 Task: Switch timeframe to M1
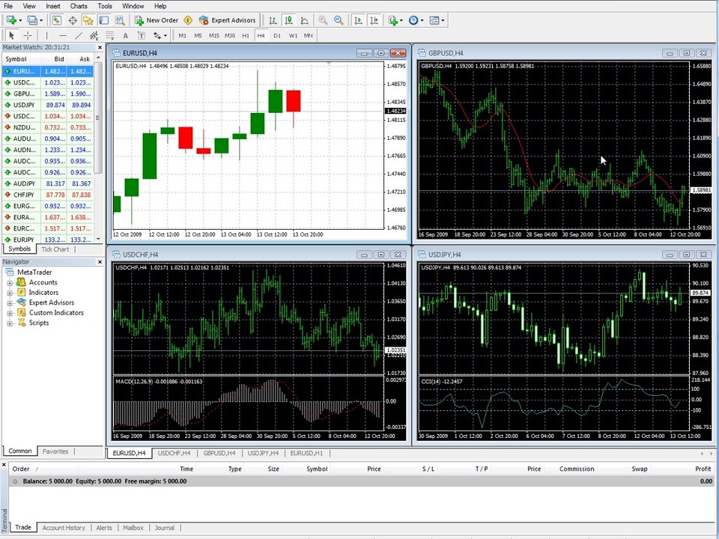coord(183,35)
